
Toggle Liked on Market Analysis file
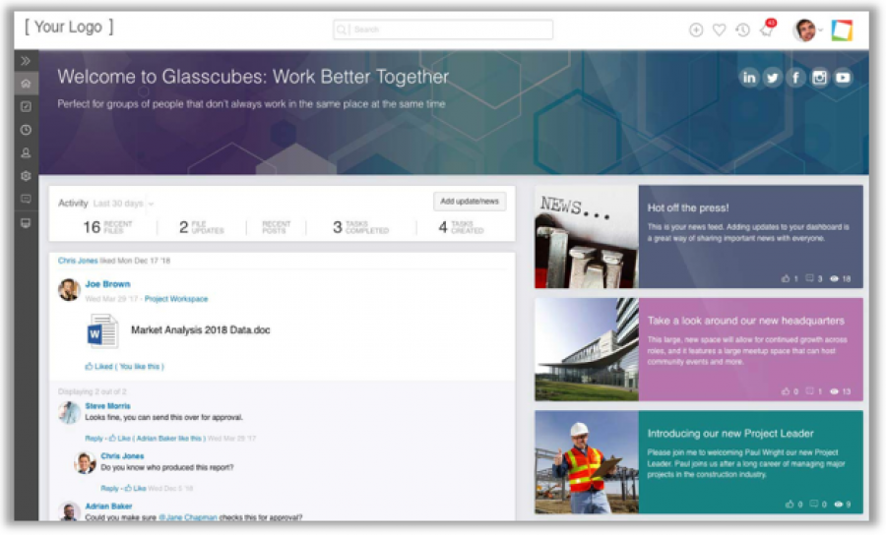point(124,366)
